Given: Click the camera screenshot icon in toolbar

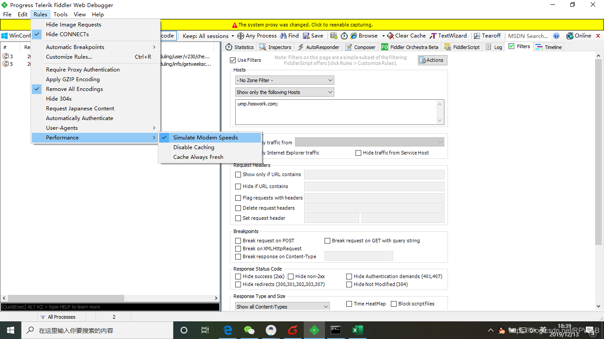Looking at the screenshot, I should click(334, 36).
